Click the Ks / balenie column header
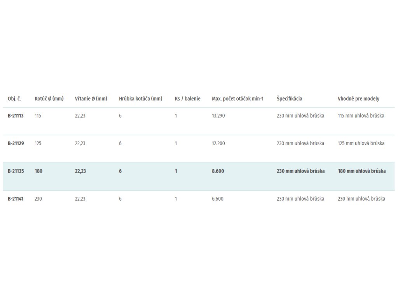398x298 pixels. [187, 99]
